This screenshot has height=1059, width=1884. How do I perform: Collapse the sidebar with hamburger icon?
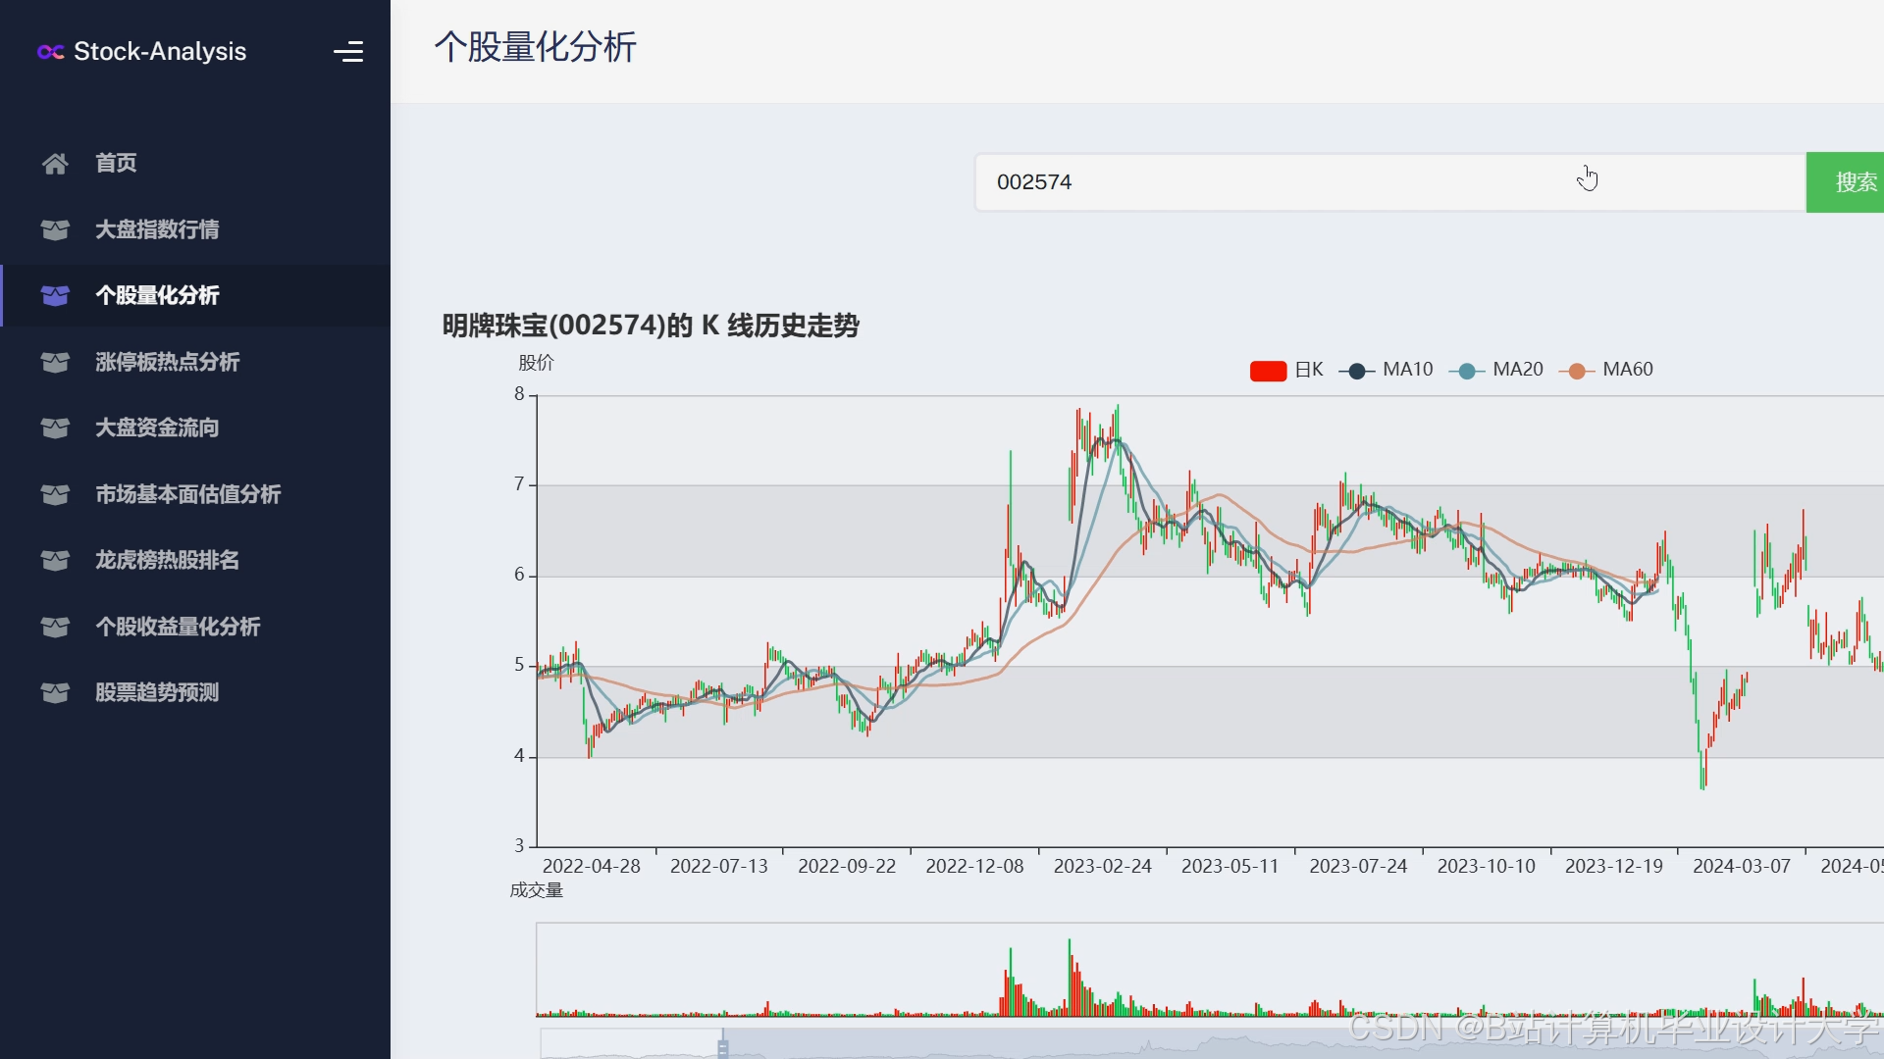349,51
